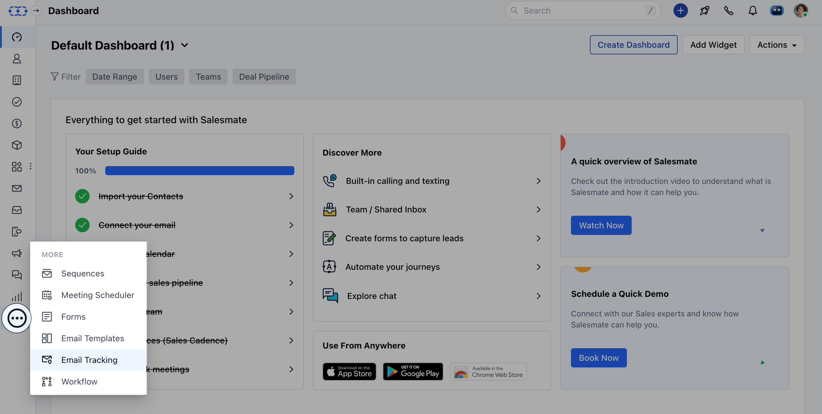The image size is (822, 414).
Task: Open the Products box icon in sidebar
Action: pos(17,145)
